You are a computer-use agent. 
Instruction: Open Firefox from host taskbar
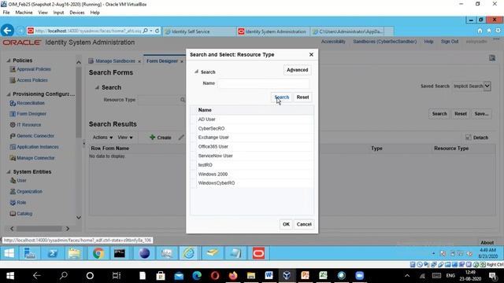click(x=233, y=275)
